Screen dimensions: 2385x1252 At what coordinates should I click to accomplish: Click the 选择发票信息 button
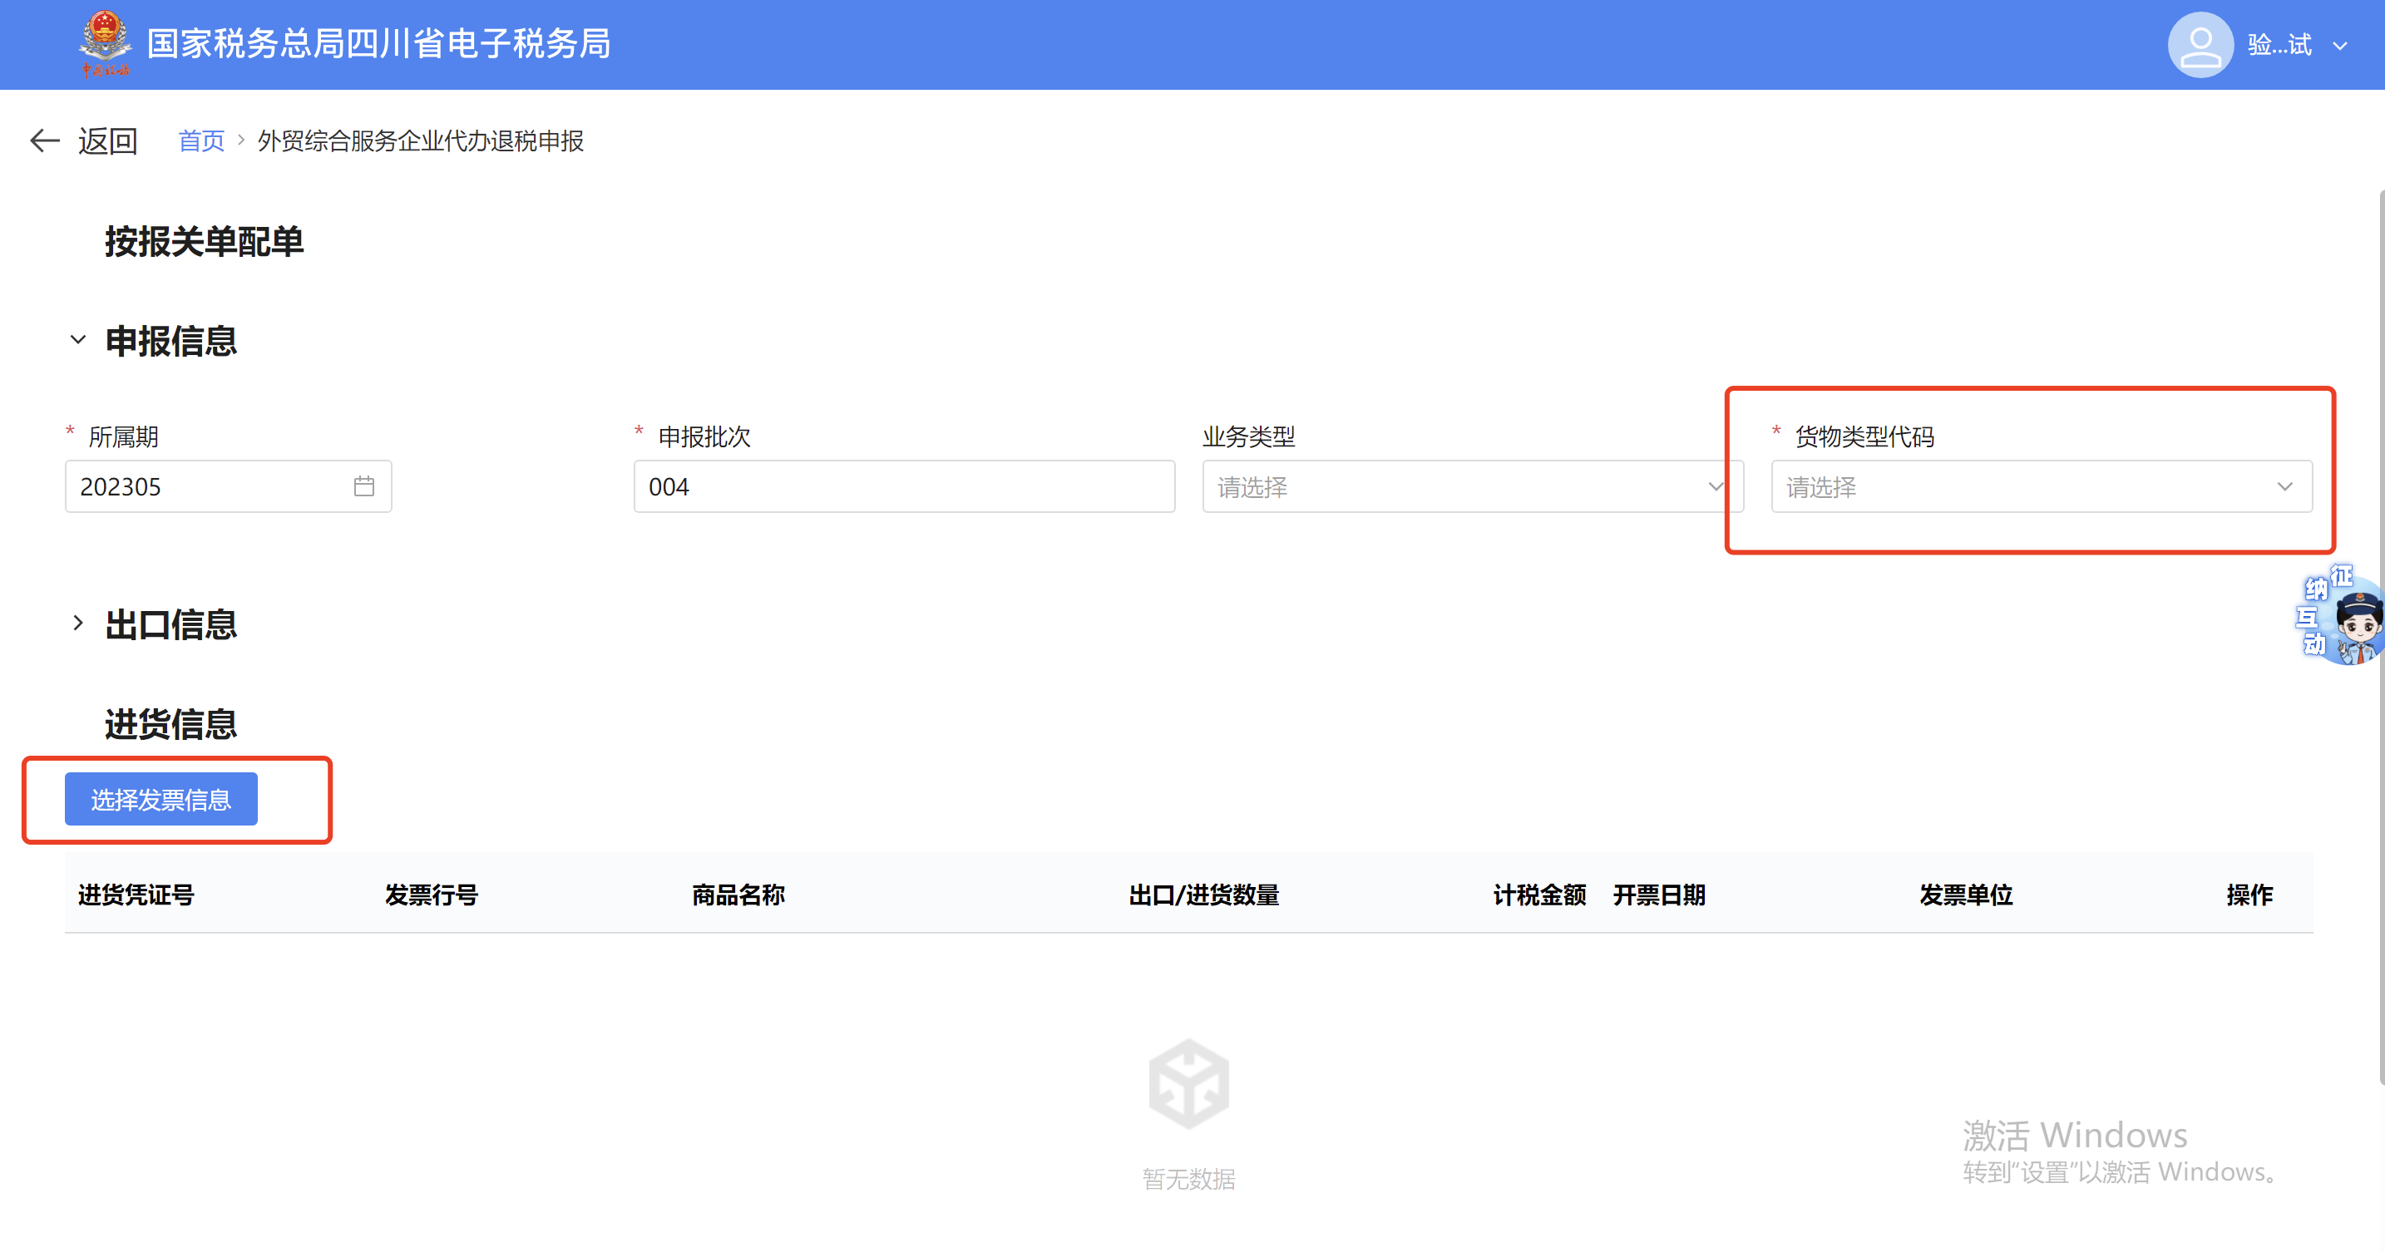[161, 799]
